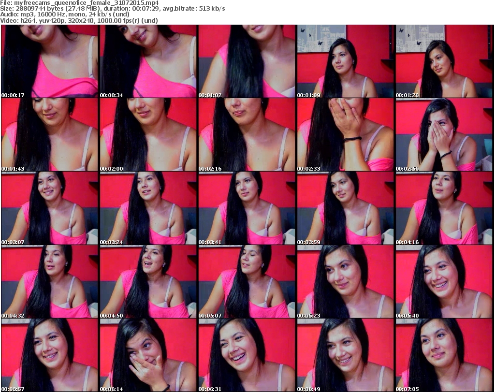Pick the frame at 00:04:32
Screen dimensions: 495x392
(x=50, y=282)
